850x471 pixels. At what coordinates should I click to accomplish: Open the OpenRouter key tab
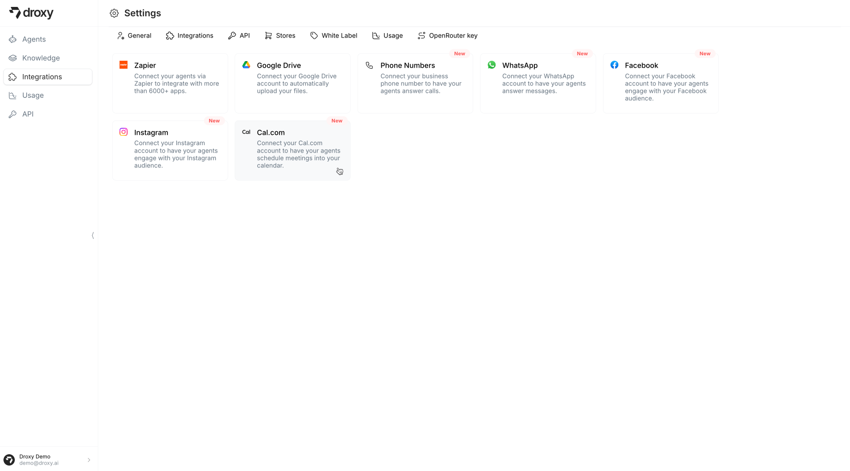tap(447, 36)
